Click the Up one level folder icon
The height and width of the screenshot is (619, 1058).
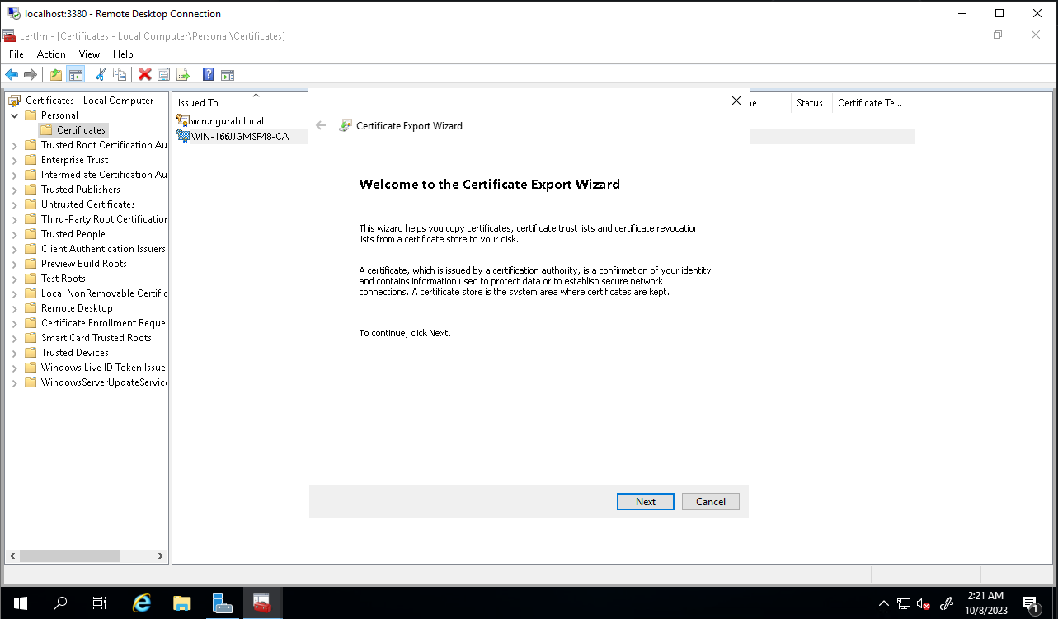tap(56, 75)
